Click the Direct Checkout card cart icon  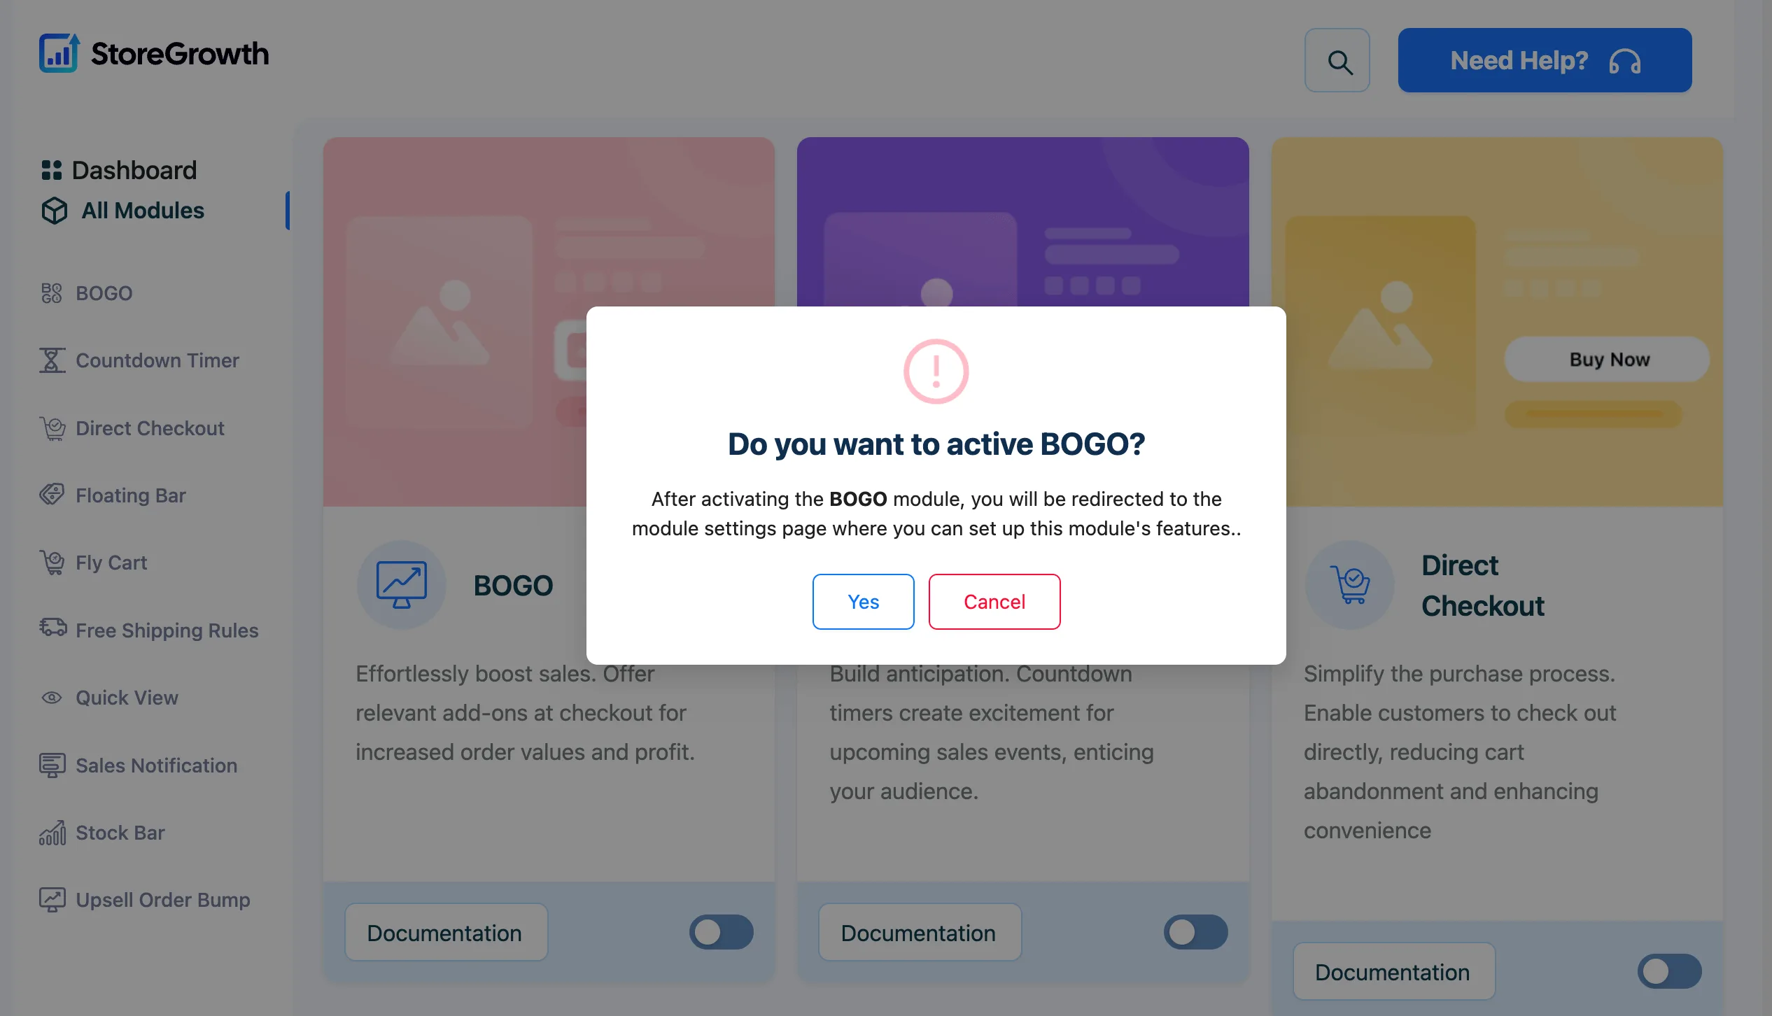[x=1350, y=585]
